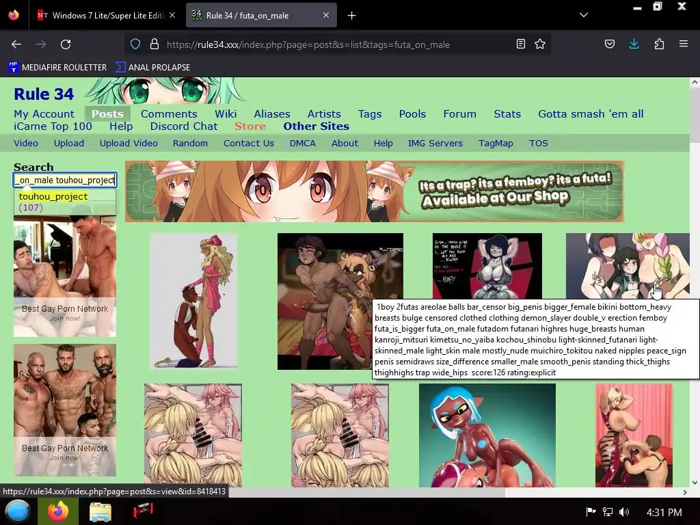Open the Firefox hamburger application menu
The image size is (700, 525).
(x=684, y=44)
